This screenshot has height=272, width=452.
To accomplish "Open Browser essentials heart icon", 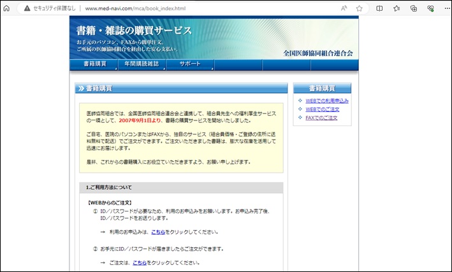I will pyautogui.click(x=431, y=8).
